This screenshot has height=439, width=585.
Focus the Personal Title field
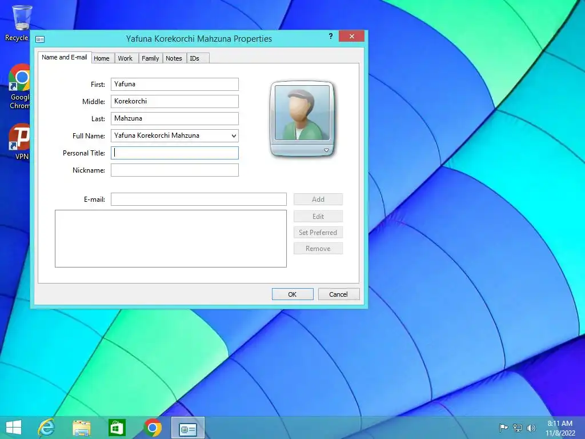tap(175, 153)
